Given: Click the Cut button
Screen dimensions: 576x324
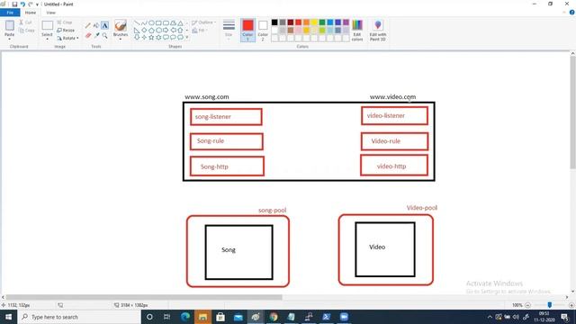Looking at the screenshot, I should (x=25, y=22).
